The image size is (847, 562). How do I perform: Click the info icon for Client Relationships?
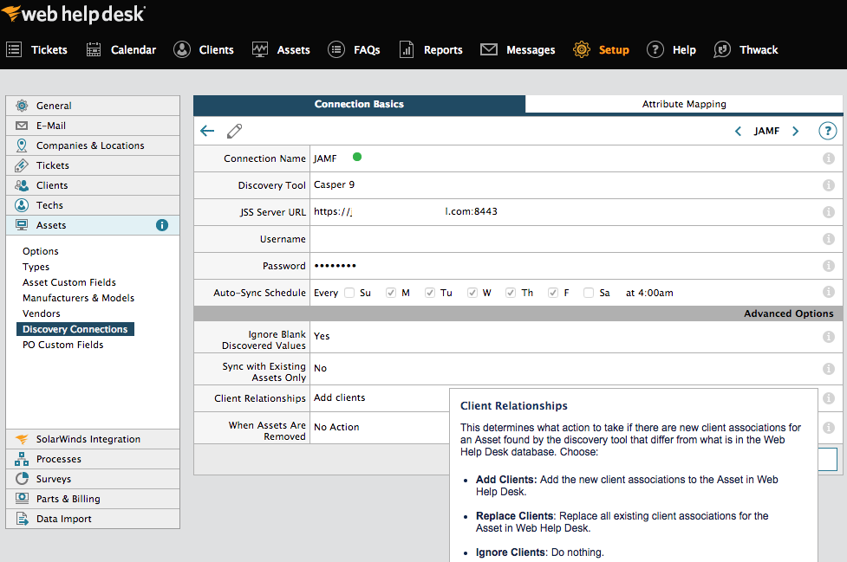coord(829,398)
